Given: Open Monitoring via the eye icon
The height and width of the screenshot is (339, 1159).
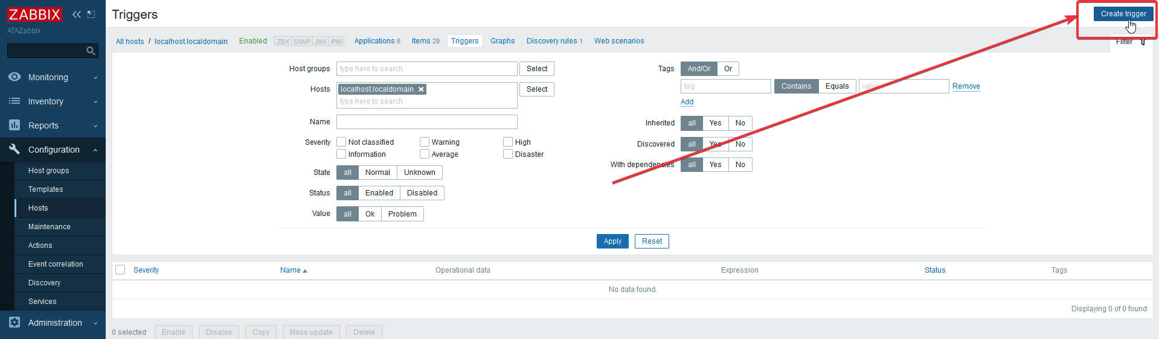Looking at the screenshot, I should [14, 77].
